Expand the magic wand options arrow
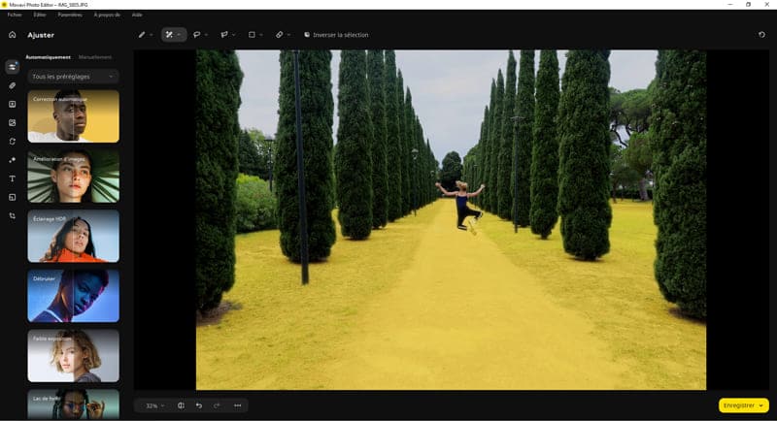Image resolution: width=777 pixels, height=421 pixels. (x=179, y=35)
